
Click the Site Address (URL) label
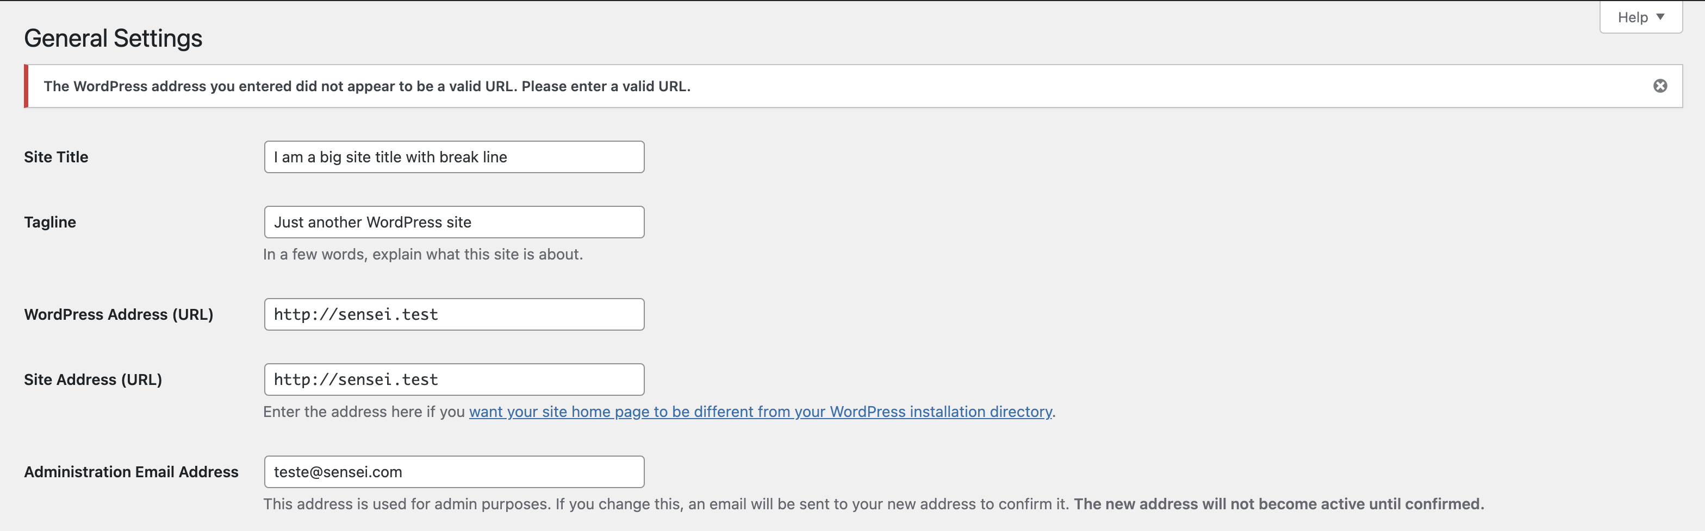pyautogui.click(x=92, y=379)
